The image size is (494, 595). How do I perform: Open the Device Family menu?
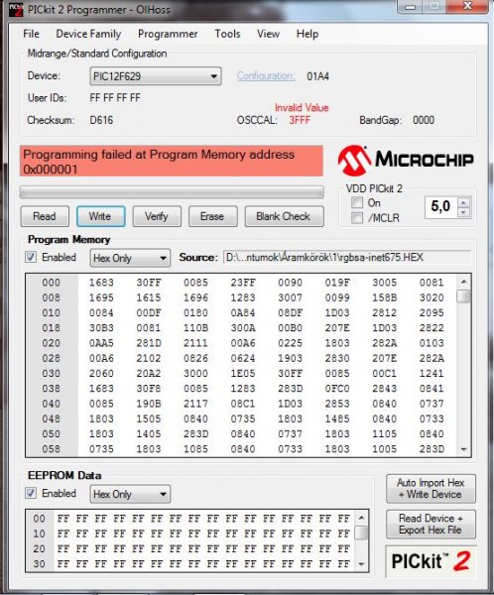coord(88,34)
